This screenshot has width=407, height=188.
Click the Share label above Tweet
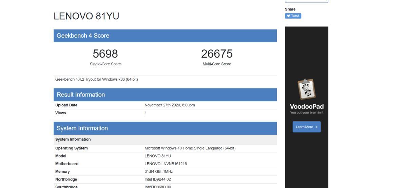[290, 9]
